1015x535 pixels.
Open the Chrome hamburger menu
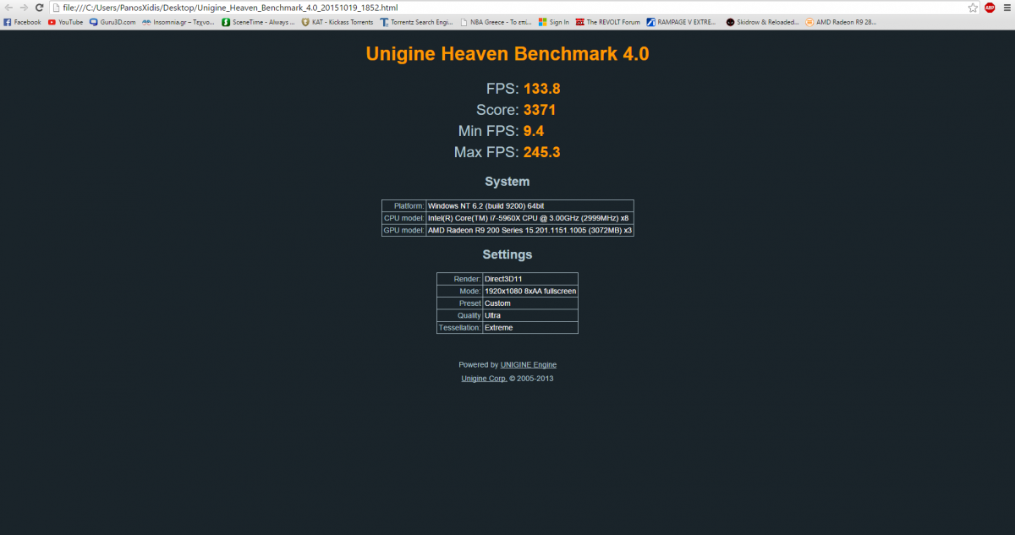coord(1006,7)
